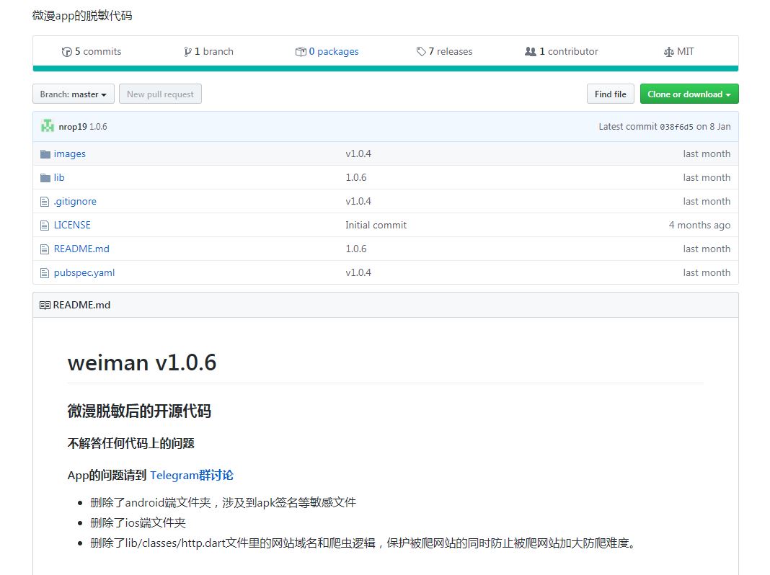
Task: Click the README book icon
Action: coord(45,306)
